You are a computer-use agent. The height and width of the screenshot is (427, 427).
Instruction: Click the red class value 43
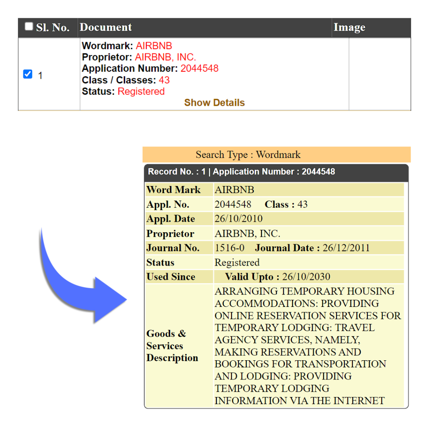(x=164, y=80)
